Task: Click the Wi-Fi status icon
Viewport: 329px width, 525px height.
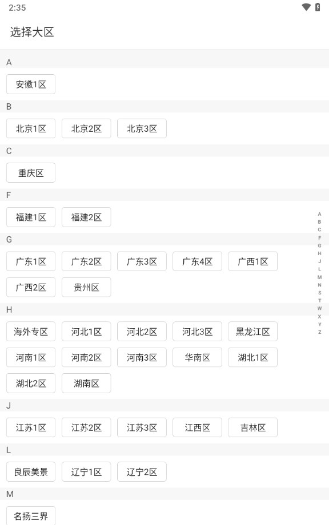Action: 306,7
